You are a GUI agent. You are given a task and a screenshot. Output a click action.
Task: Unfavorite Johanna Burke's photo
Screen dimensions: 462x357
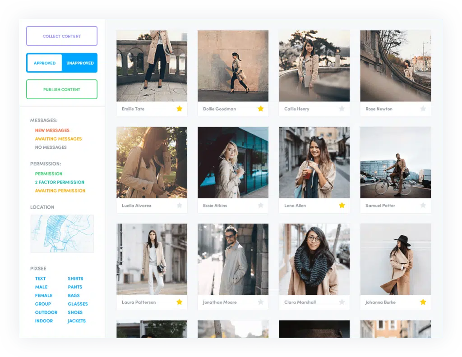423,302
